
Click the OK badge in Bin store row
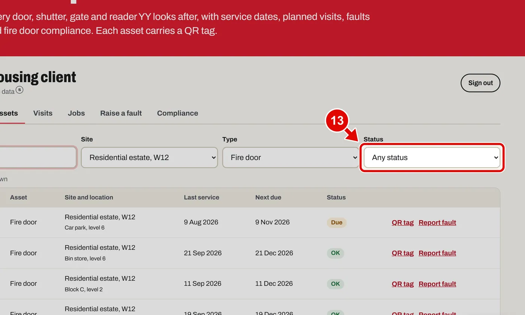point(335,253)
